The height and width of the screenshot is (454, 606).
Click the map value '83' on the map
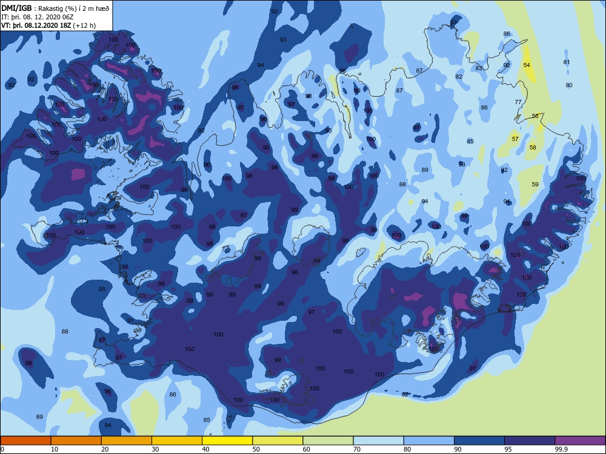[479, 68]
